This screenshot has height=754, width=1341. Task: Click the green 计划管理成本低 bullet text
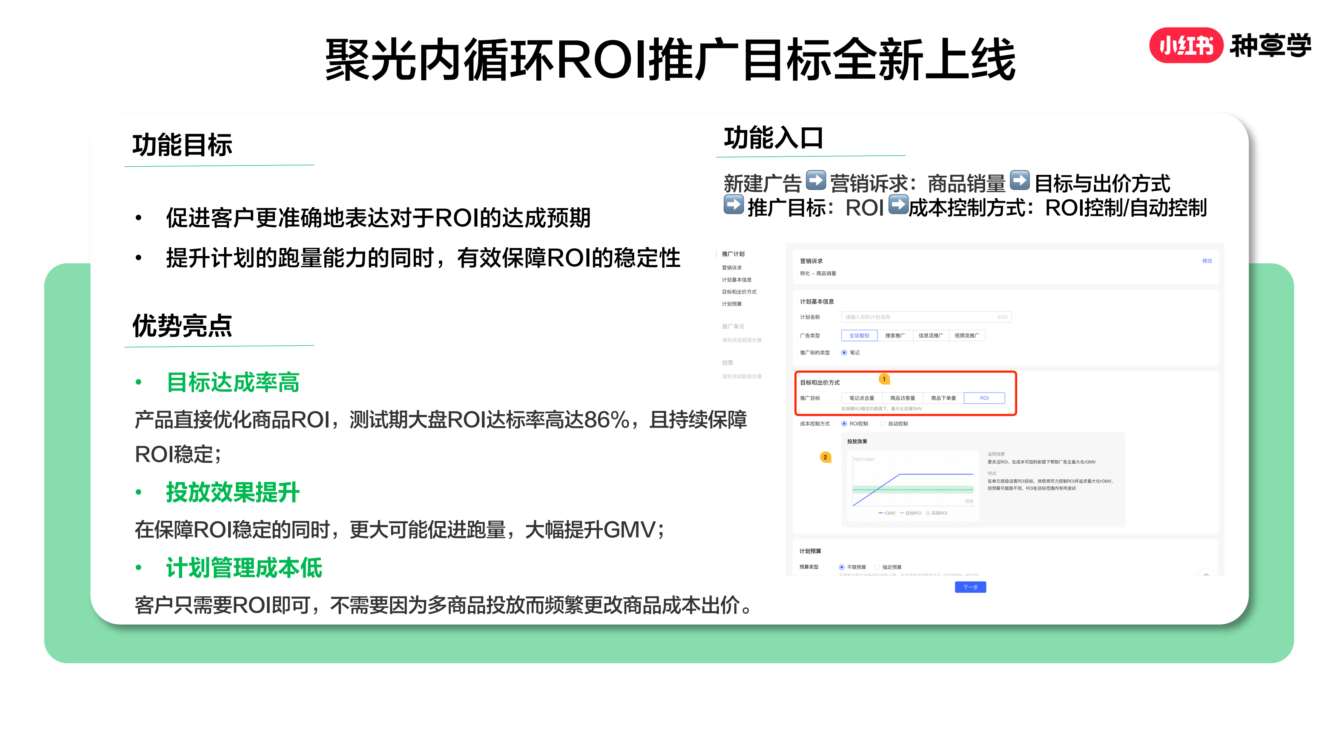click(x=244, y=568)
